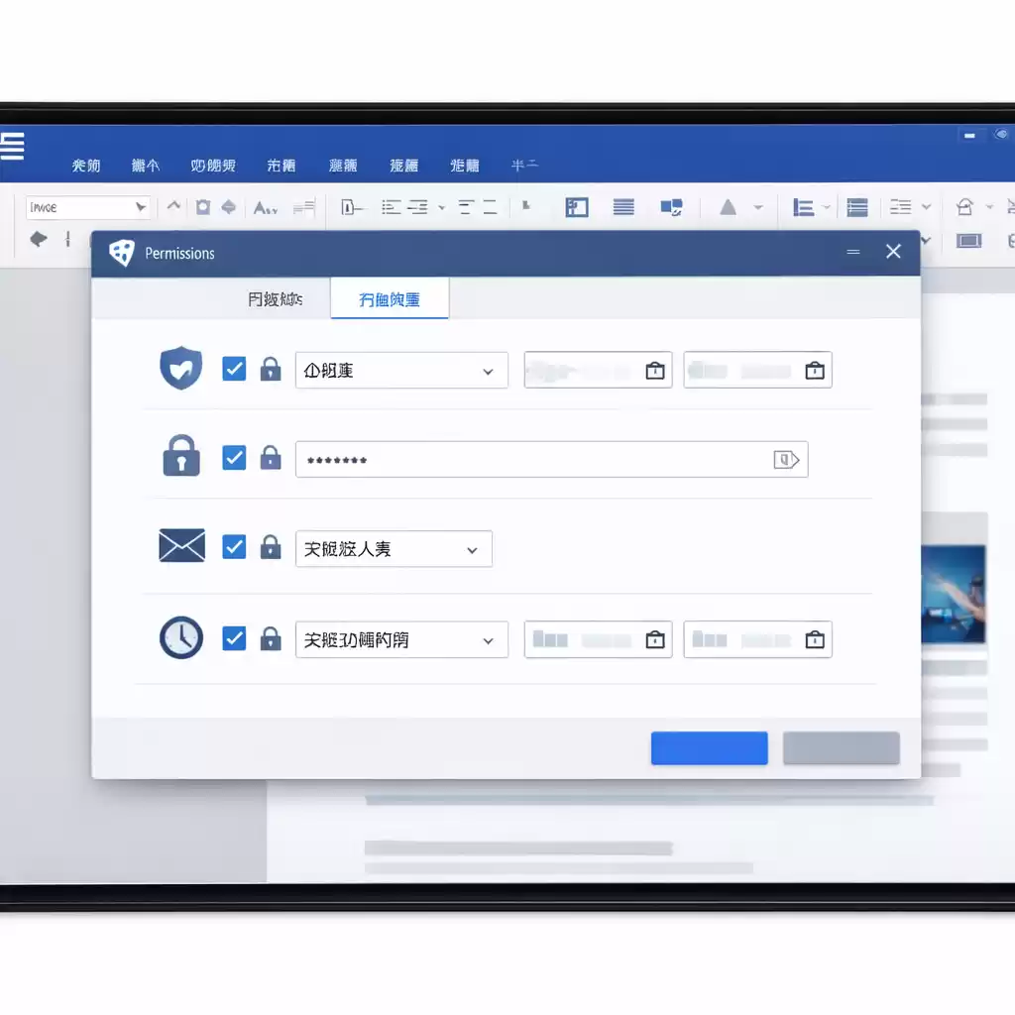Select the shield permission icon

tap(180, 368)
